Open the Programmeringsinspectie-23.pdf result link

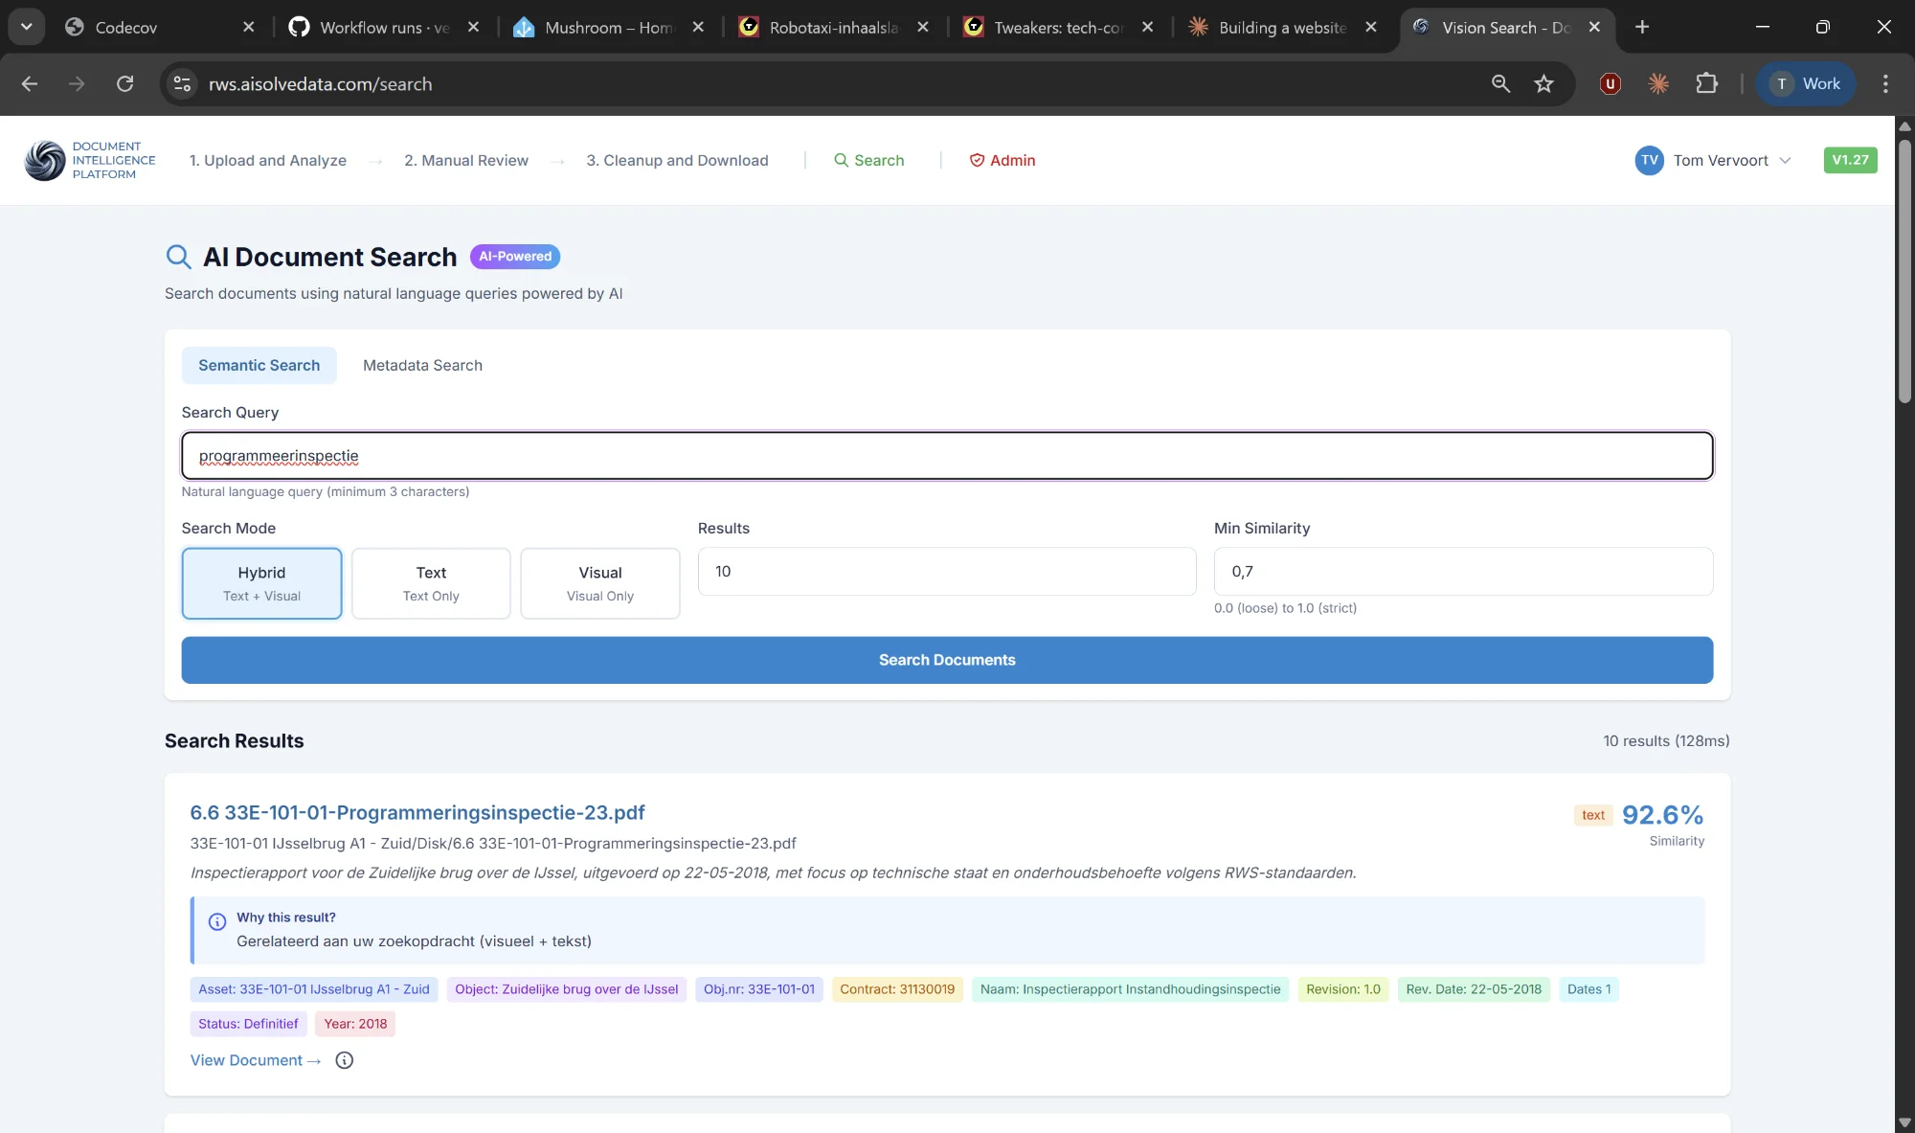417,812
